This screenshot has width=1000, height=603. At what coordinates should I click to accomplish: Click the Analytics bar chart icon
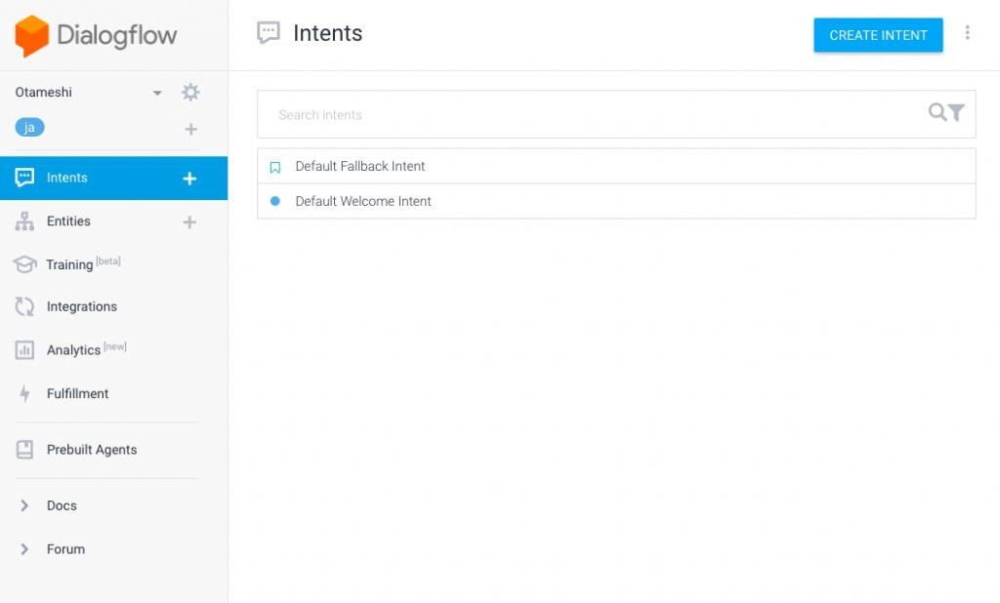[24, 350]
